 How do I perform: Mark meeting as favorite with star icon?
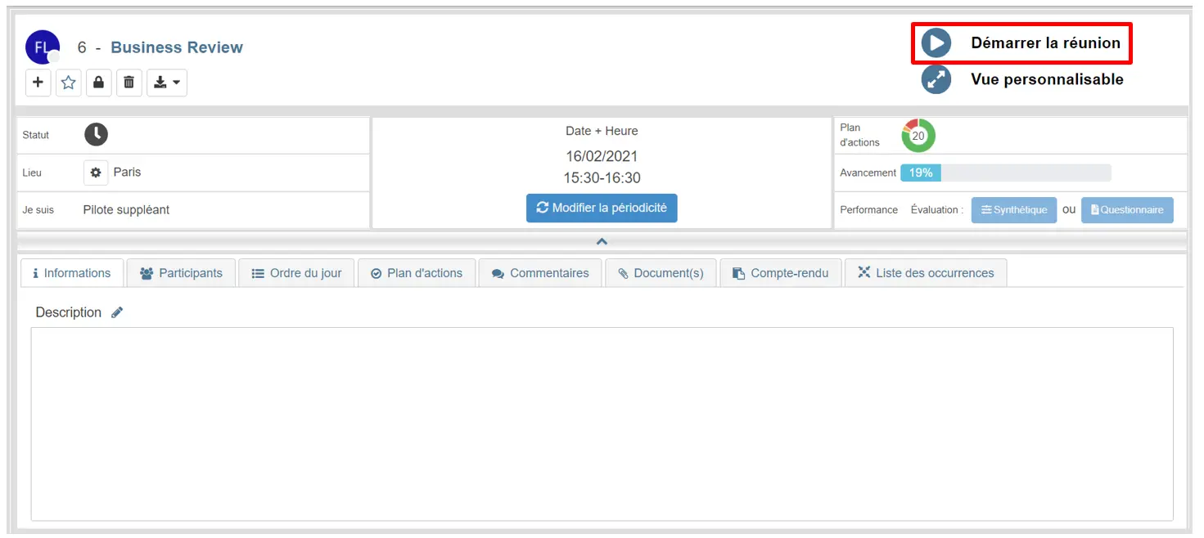[x=69, y=83]
